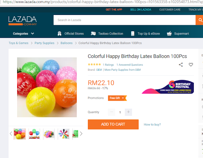Click in the Search in Lazada field
The height and width of the screenshot is (158, 203).
124,20
